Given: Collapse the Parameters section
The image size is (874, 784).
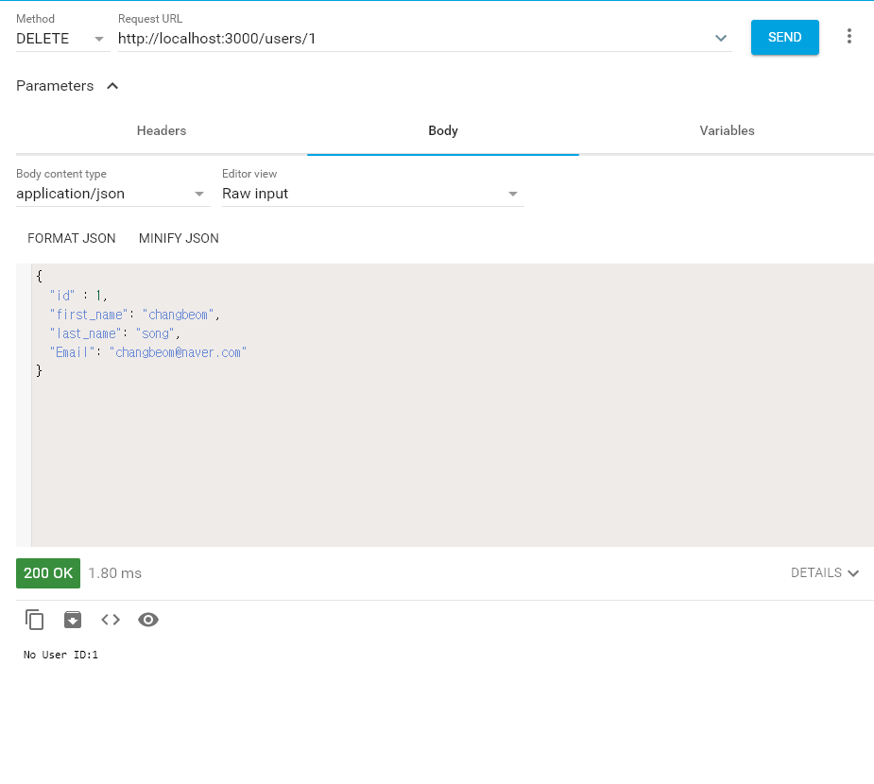Looking at the screenshot, I should [x=112, y=86].
